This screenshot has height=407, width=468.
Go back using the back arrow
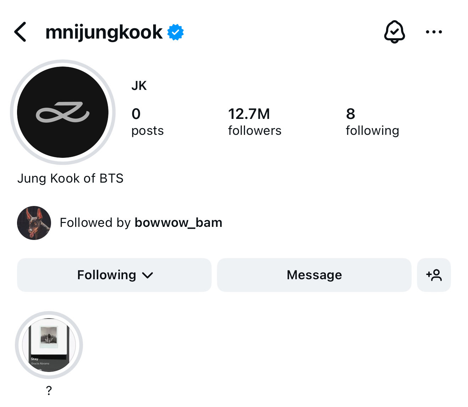click(20, 32)
